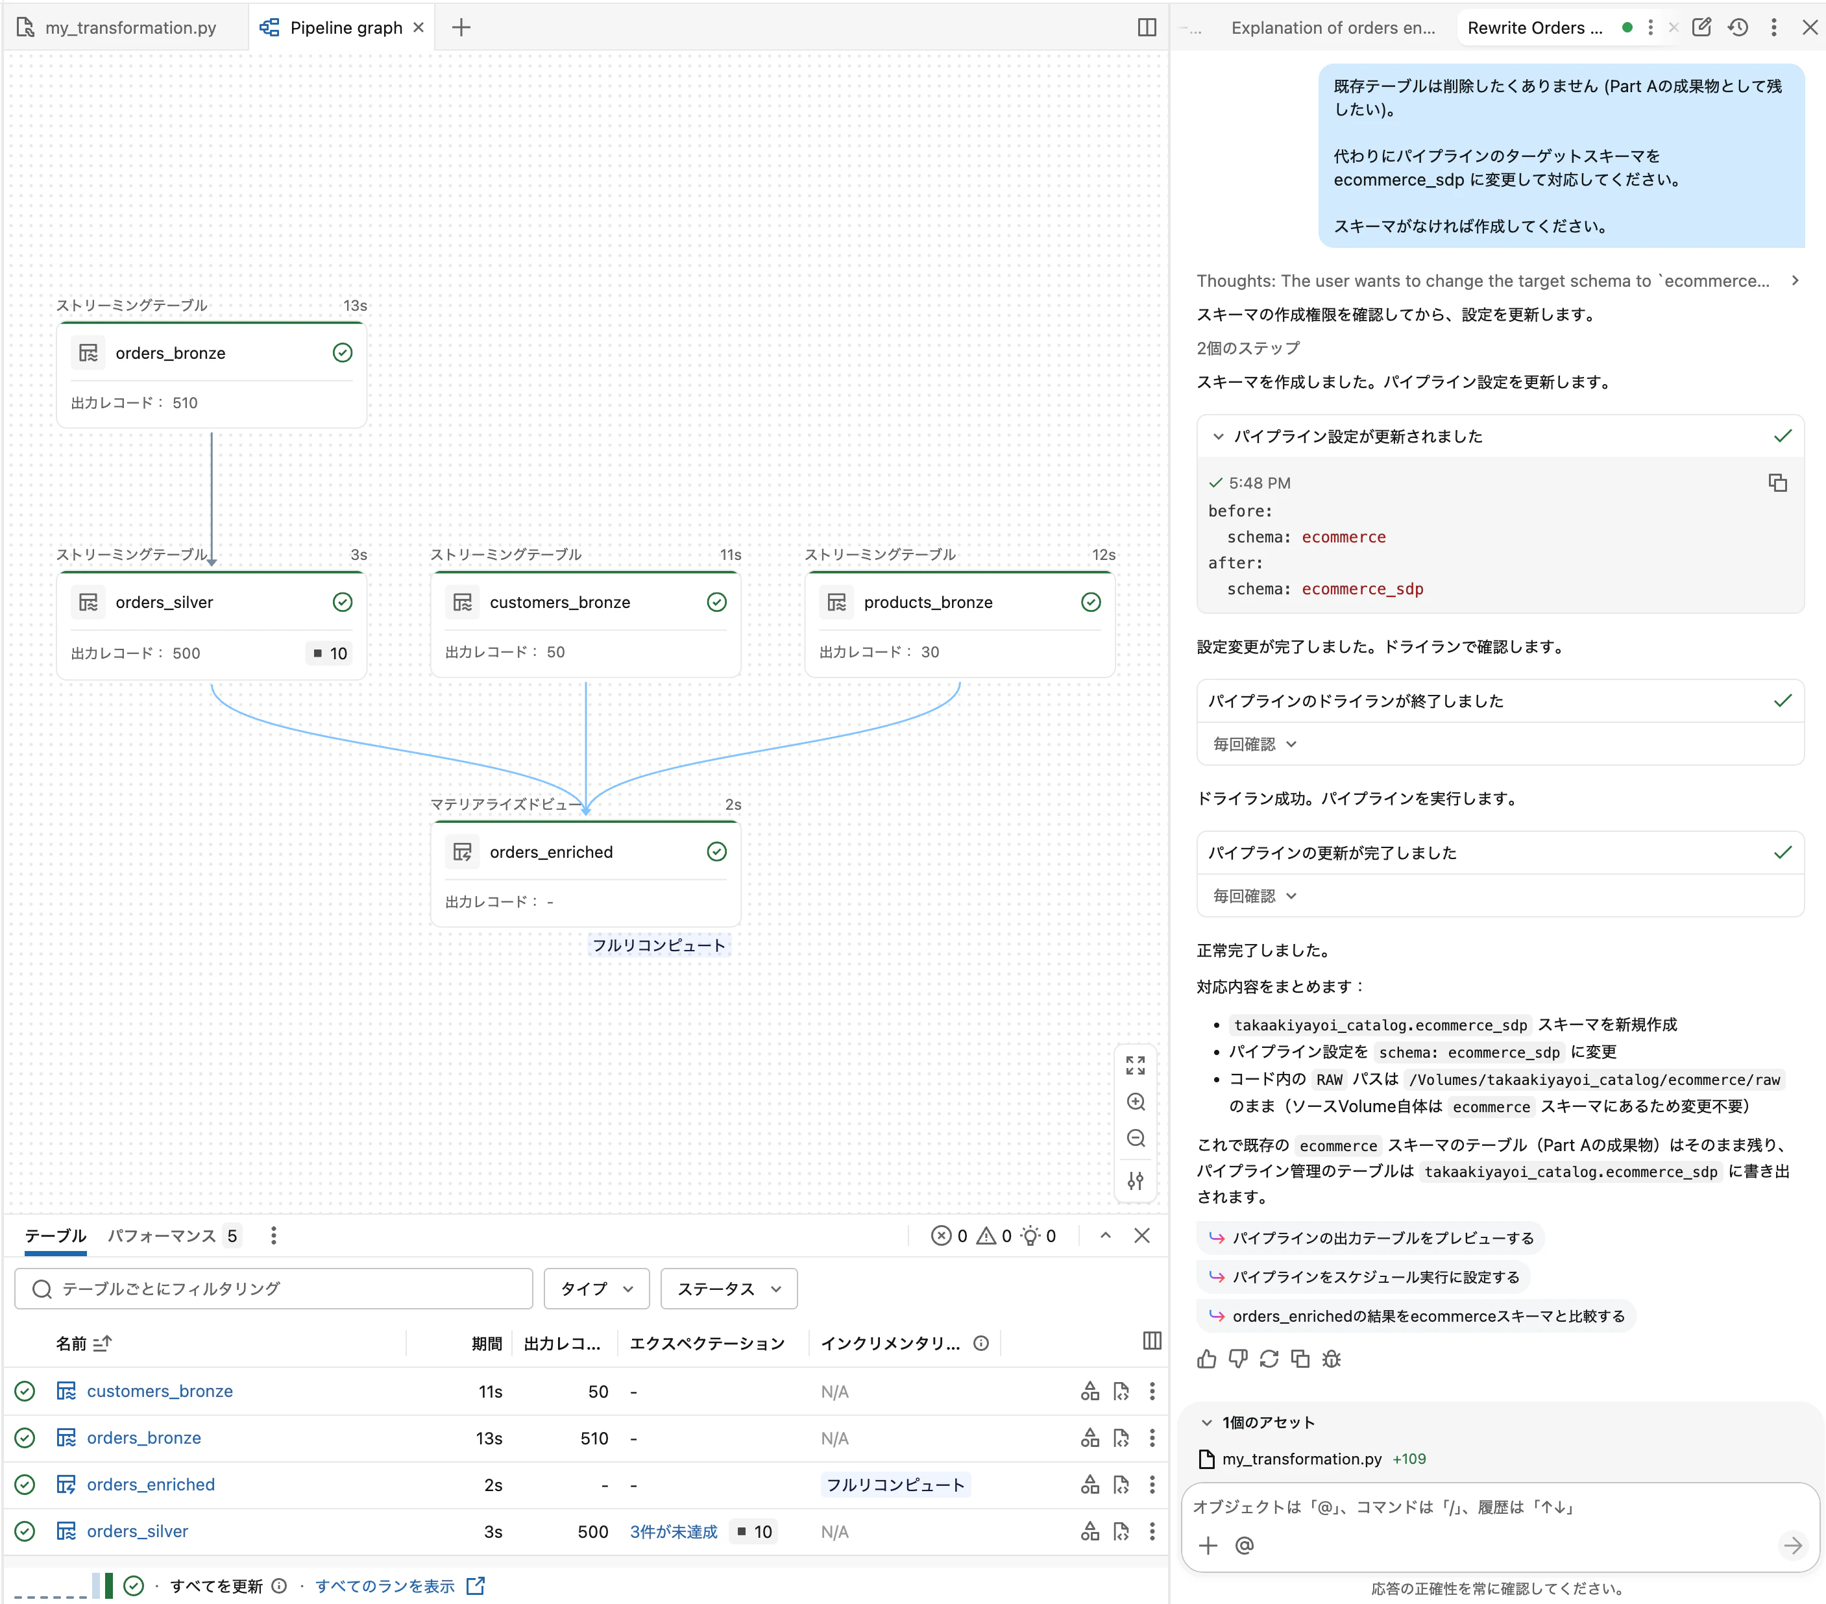The height and width of the screenshot is (1604, 1826).
Task: Select products_bronze node in graph
Action: coord(960,624)
